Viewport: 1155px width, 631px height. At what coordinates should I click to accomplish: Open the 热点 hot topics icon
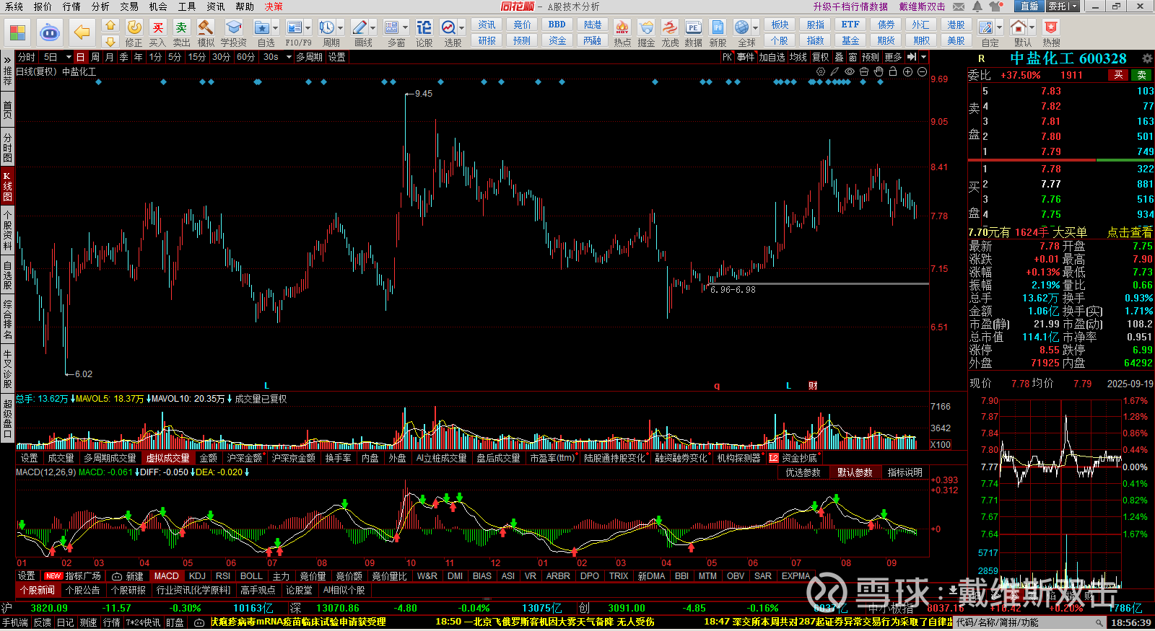coord(622,28)
